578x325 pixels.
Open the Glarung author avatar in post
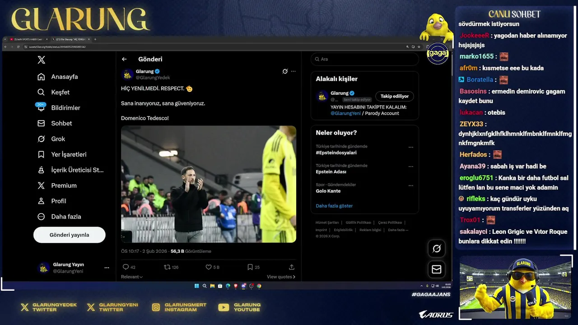coord(127,74)
